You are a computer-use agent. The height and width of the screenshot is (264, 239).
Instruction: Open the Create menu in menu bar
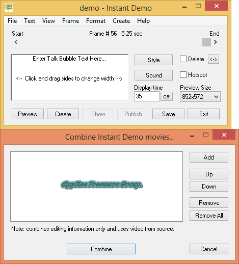pos(121,21)
